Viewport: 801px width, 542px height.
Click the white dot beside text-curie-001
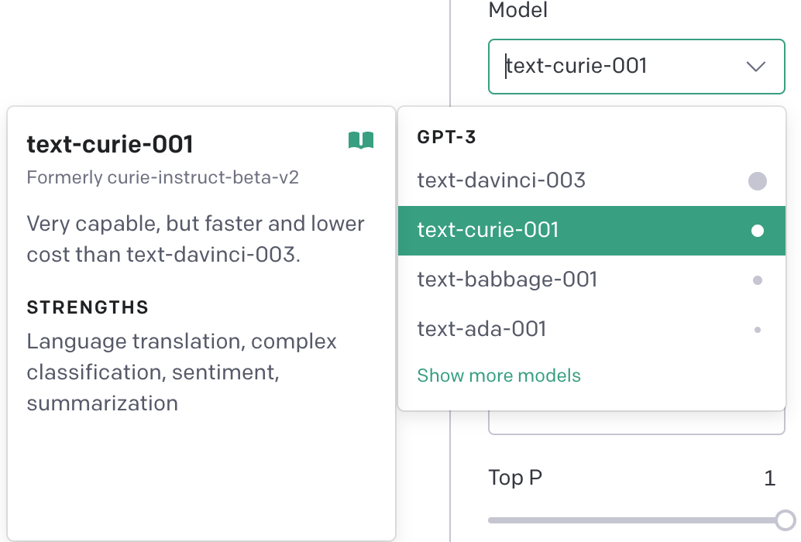758,231
